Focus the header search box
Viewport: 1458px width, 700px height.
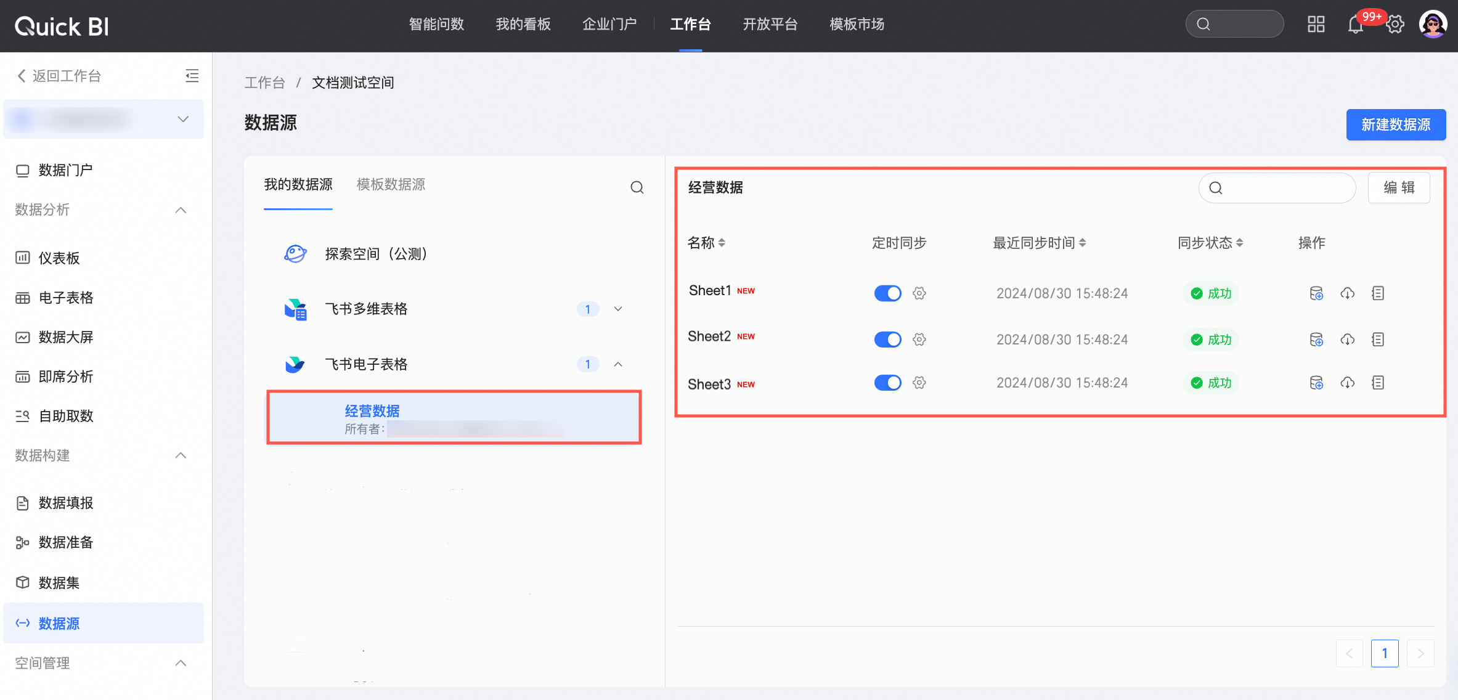1235,24
